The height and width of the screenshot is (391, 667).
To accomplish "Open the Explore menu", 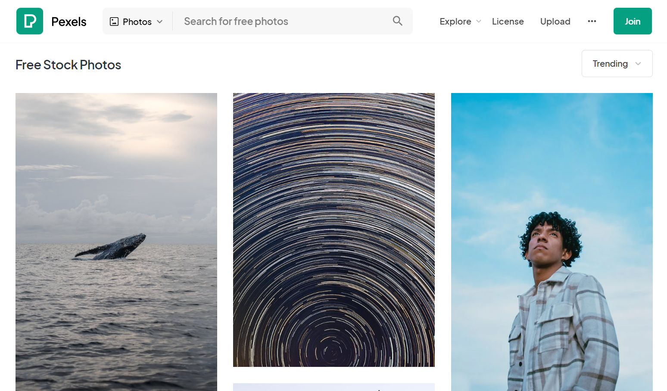I will point(455,22).
